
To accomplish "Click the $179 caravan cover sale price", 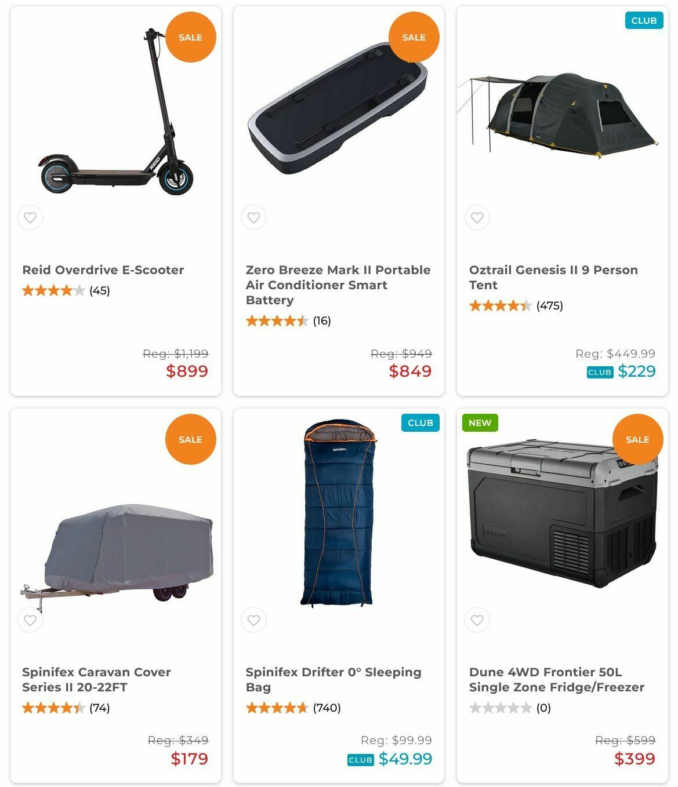I will 189,759.
